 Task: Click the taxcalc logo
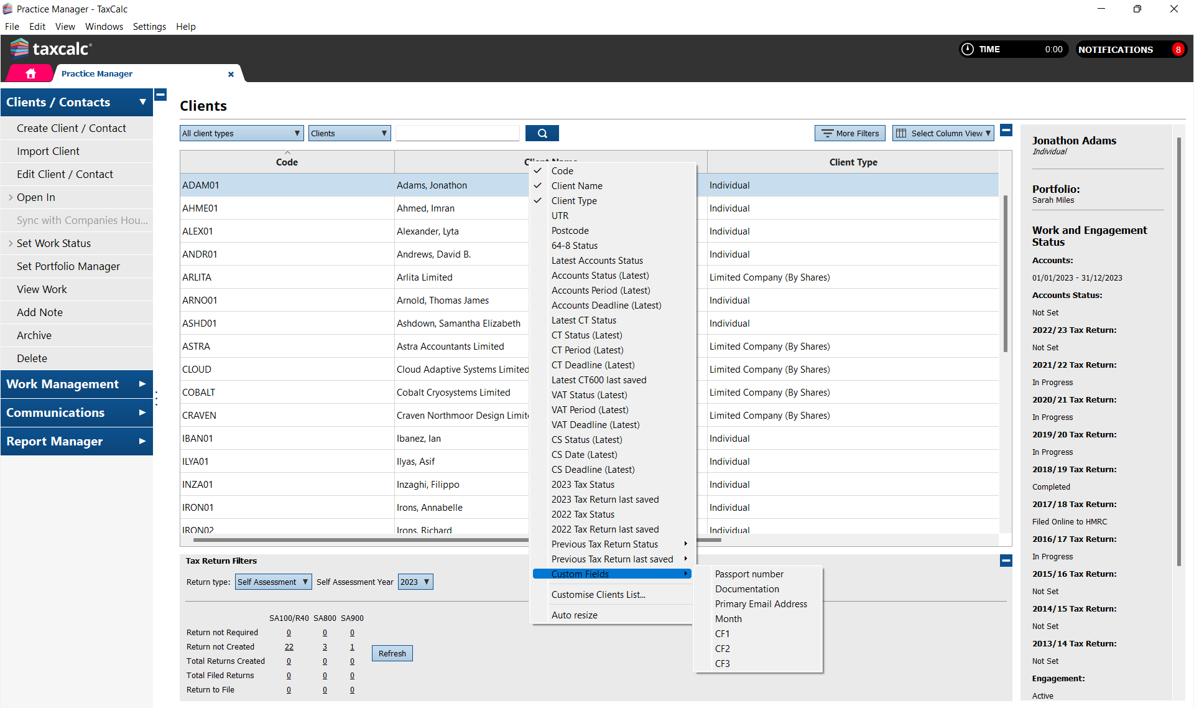click(51, 49)
